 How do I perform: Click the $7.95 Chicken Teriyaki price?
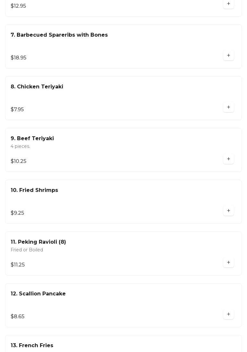tap(17, 109)
